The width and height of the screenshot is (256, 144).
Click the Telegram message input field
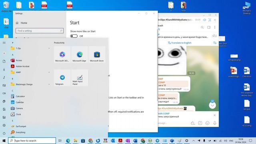point(173,123)
